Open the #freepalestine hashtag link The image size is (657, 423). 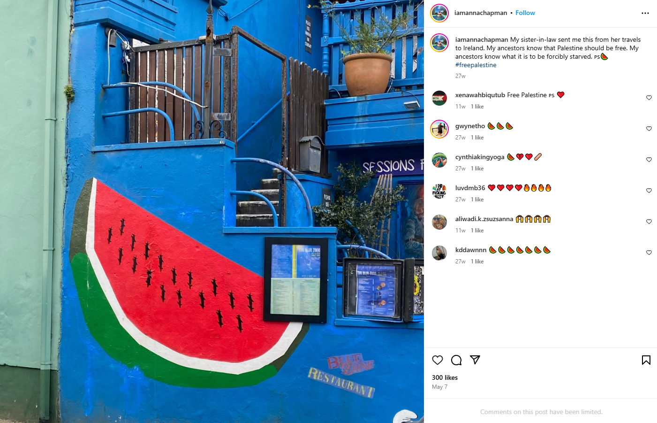pos(476,65)
